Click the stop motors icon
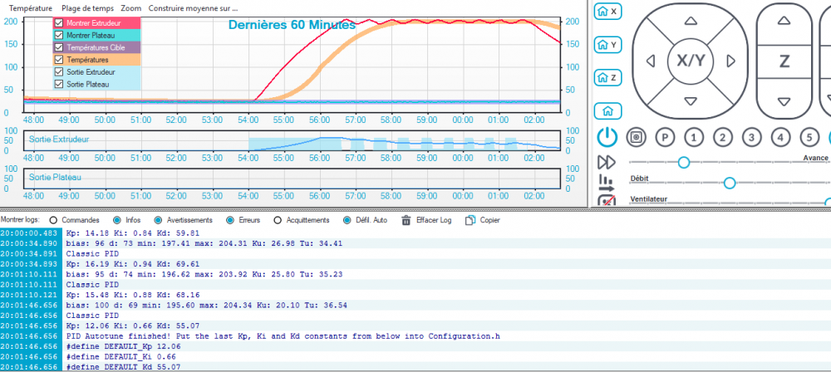 636,138
